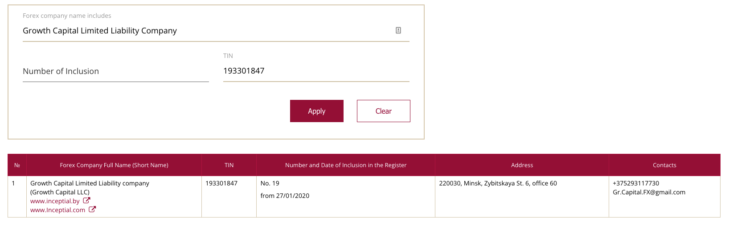Screen dimensions: 729x226
Task: Open external link icon beside www.inceptial.by
Action: coord(87,201)
